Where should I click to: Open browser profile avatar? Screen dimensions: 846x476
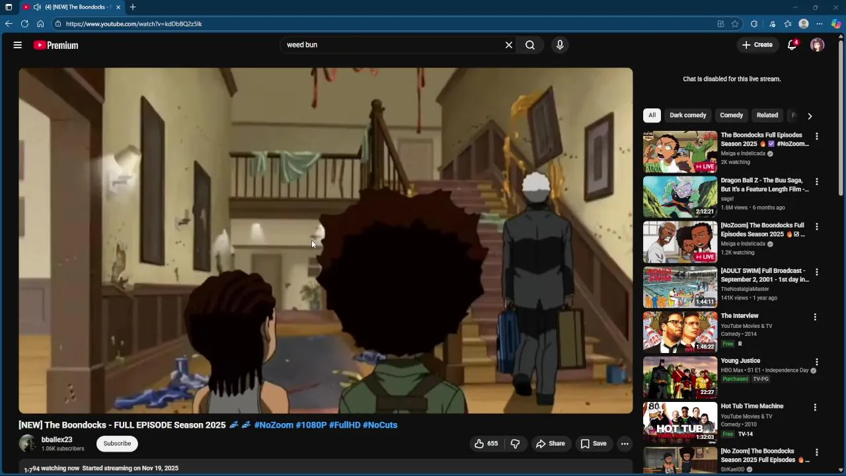804,24
